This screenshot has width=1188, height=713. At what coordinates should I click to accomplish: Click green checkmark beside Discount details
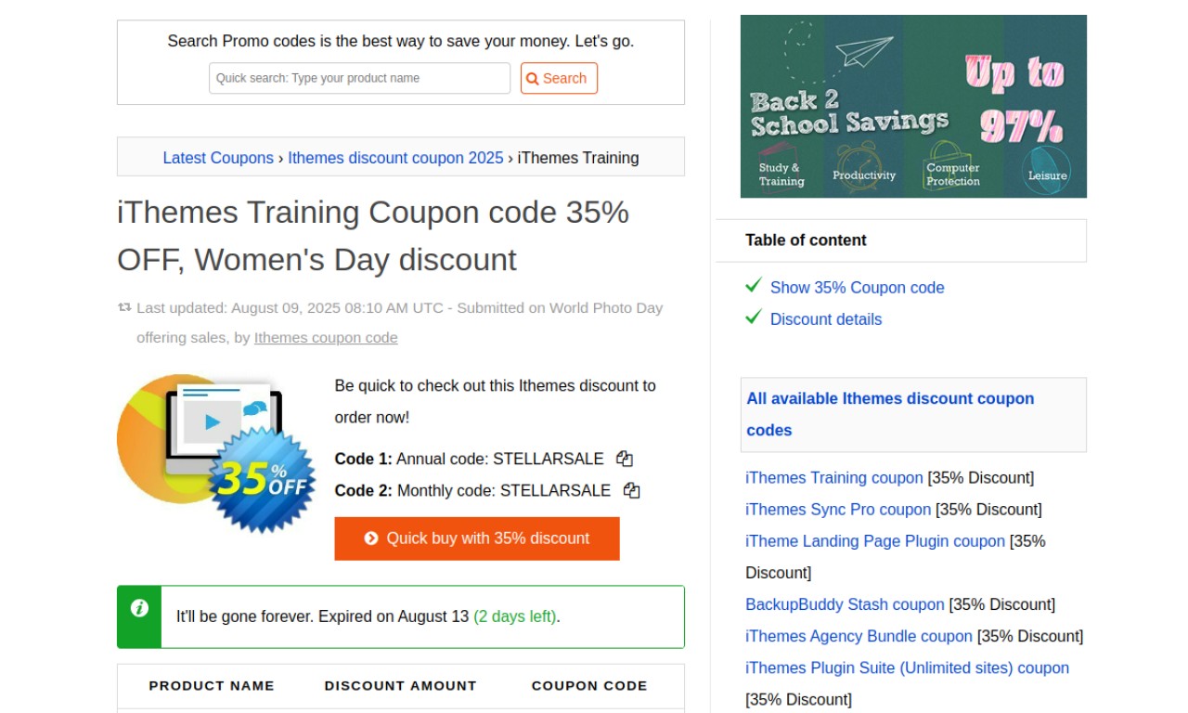pyautogui.click(x=754, y=318)
